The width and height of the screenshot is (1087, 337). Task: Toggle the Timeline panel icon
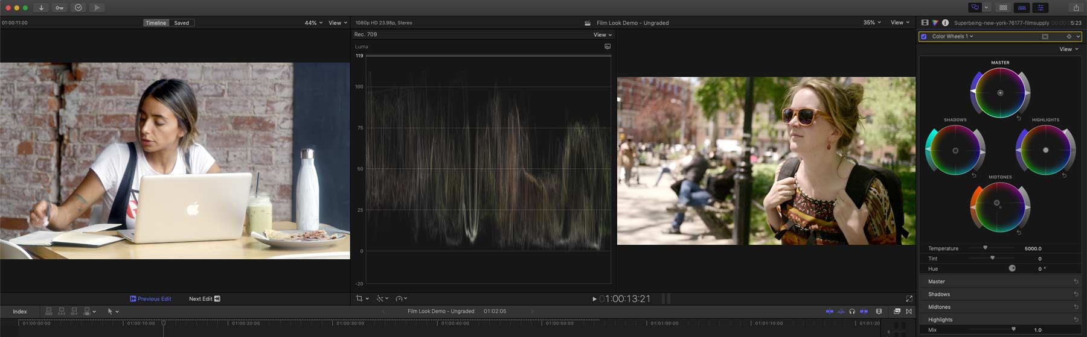pos(1022,8)
